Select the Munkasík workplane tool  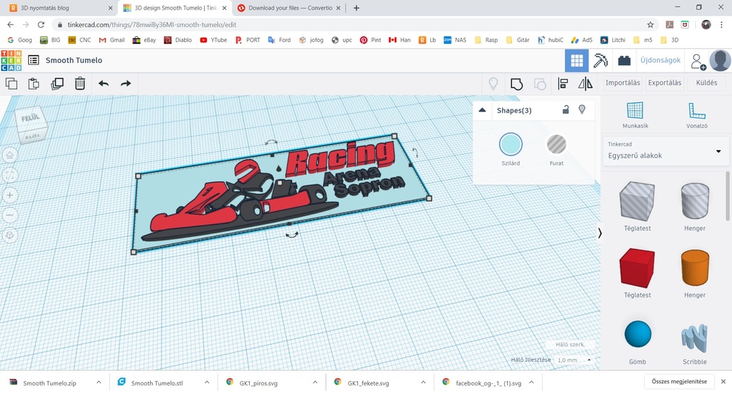[635, 111]
